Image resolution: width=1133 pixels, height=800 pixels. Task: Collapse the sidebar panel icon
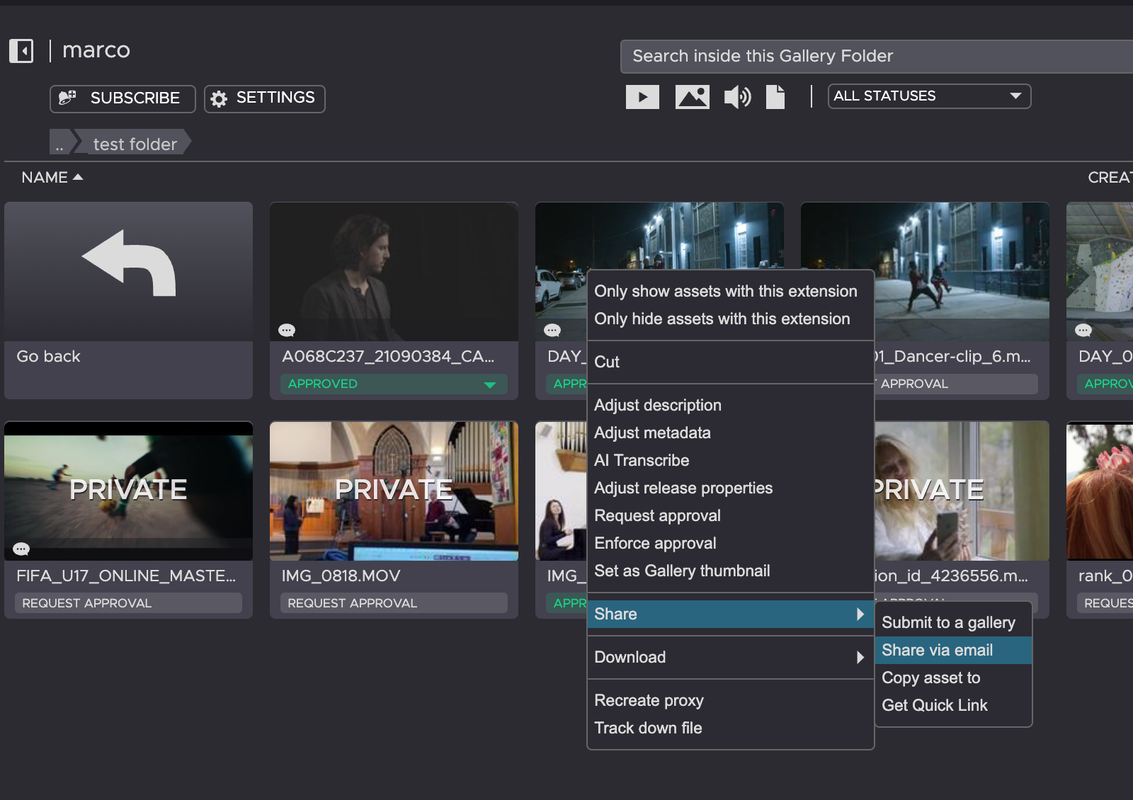(21, 51)
